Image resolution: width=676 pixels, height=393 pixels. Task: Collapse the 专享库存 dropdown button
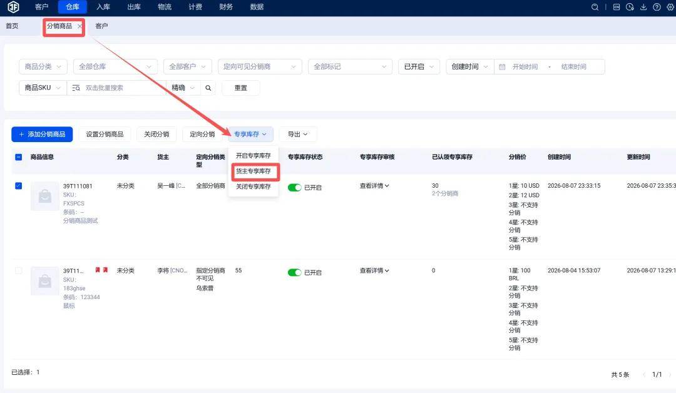[250, 135]
